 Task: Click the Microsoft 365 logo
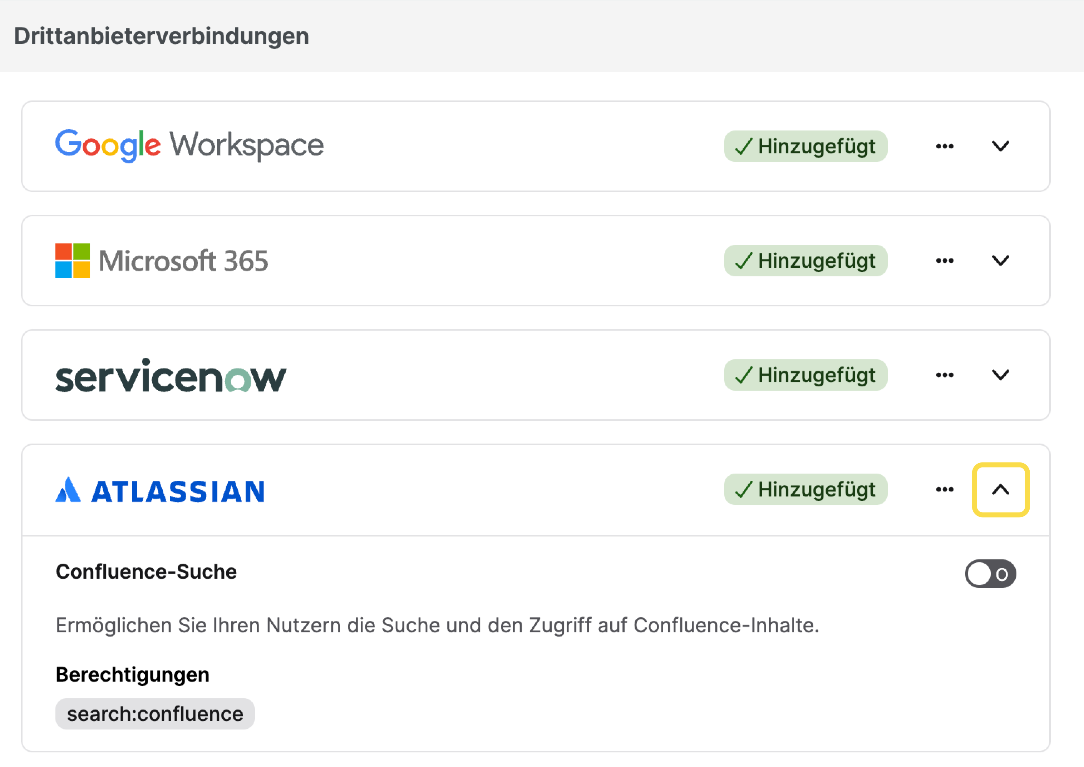pyautogui.click(x=162, y=261)
